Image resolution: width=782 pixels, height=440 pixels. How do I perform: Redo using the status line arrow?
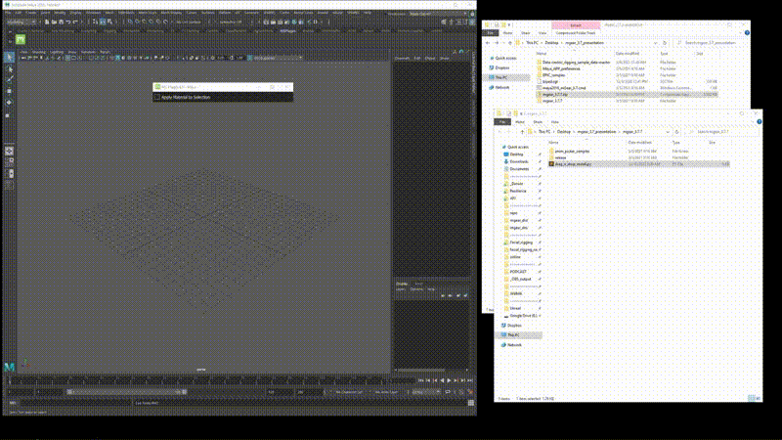(75, 22)
